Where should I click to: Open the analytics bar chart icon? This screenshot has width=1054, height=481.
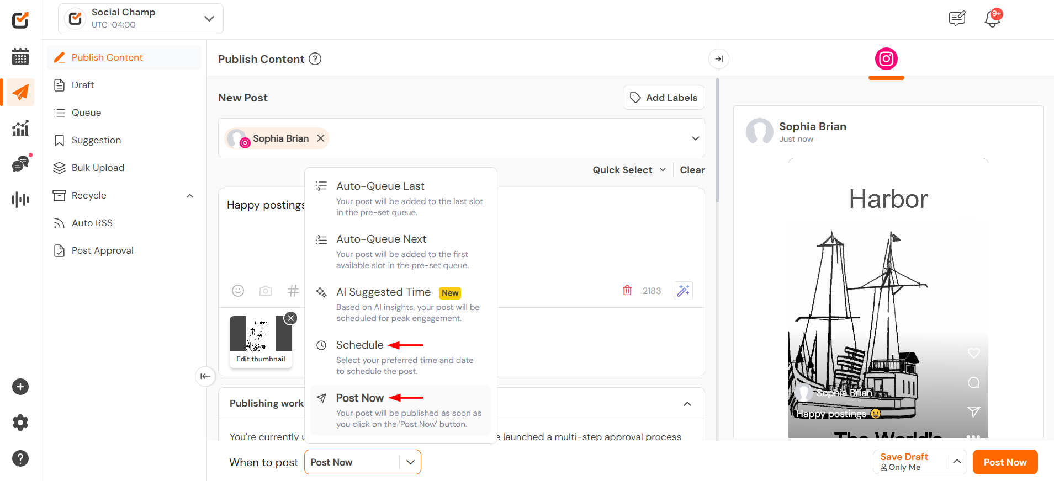[x=20, y=129]
